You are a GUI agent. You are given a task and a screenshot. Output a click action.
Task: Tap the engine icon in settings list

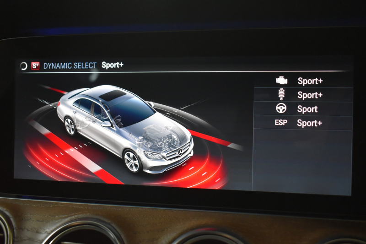281,81
